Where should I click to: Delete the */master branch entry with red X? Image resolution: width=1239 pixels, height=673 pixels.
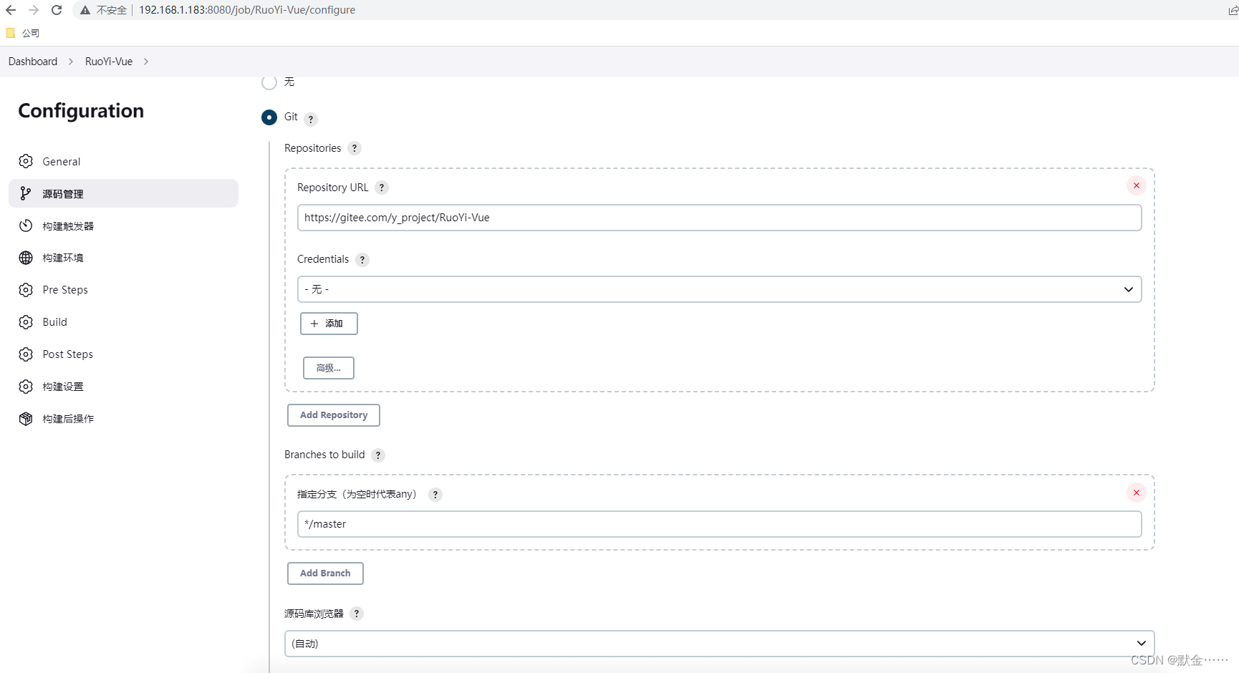[x=1137, y=493]
